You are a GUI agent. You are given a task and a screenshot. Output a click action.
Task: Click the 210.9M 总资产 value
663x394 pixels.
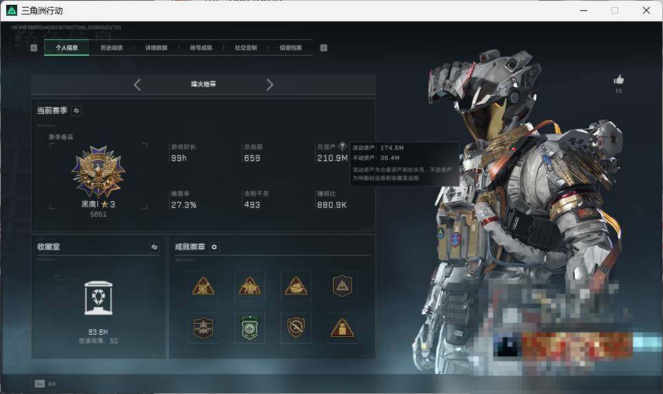(332, 158)
